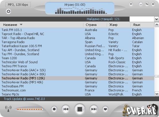
Task: Open the settings gear icon
Action: [x=8, y=11]
